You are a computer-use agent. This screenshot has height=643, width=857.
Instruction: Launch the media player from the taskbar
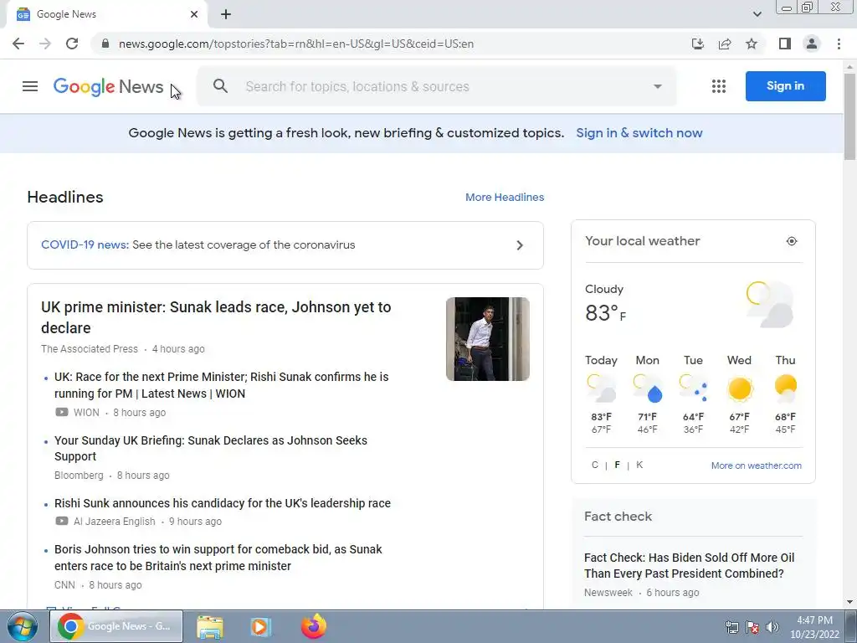coord(261,626)
